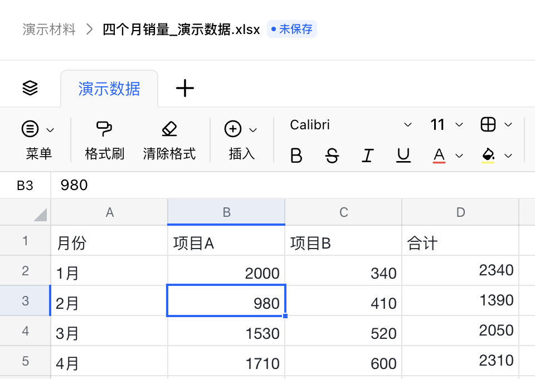Click the fill handle on cell B3
This screenshot has width=535, height=379.
point(285,316)
